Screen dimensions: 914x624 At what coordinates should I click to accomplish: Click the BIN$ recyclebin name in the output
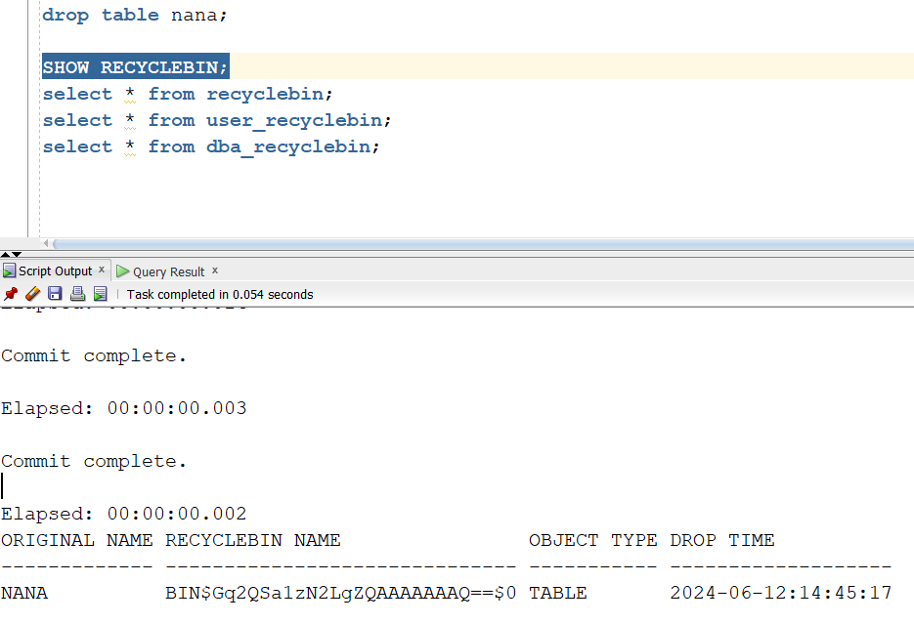340,593
